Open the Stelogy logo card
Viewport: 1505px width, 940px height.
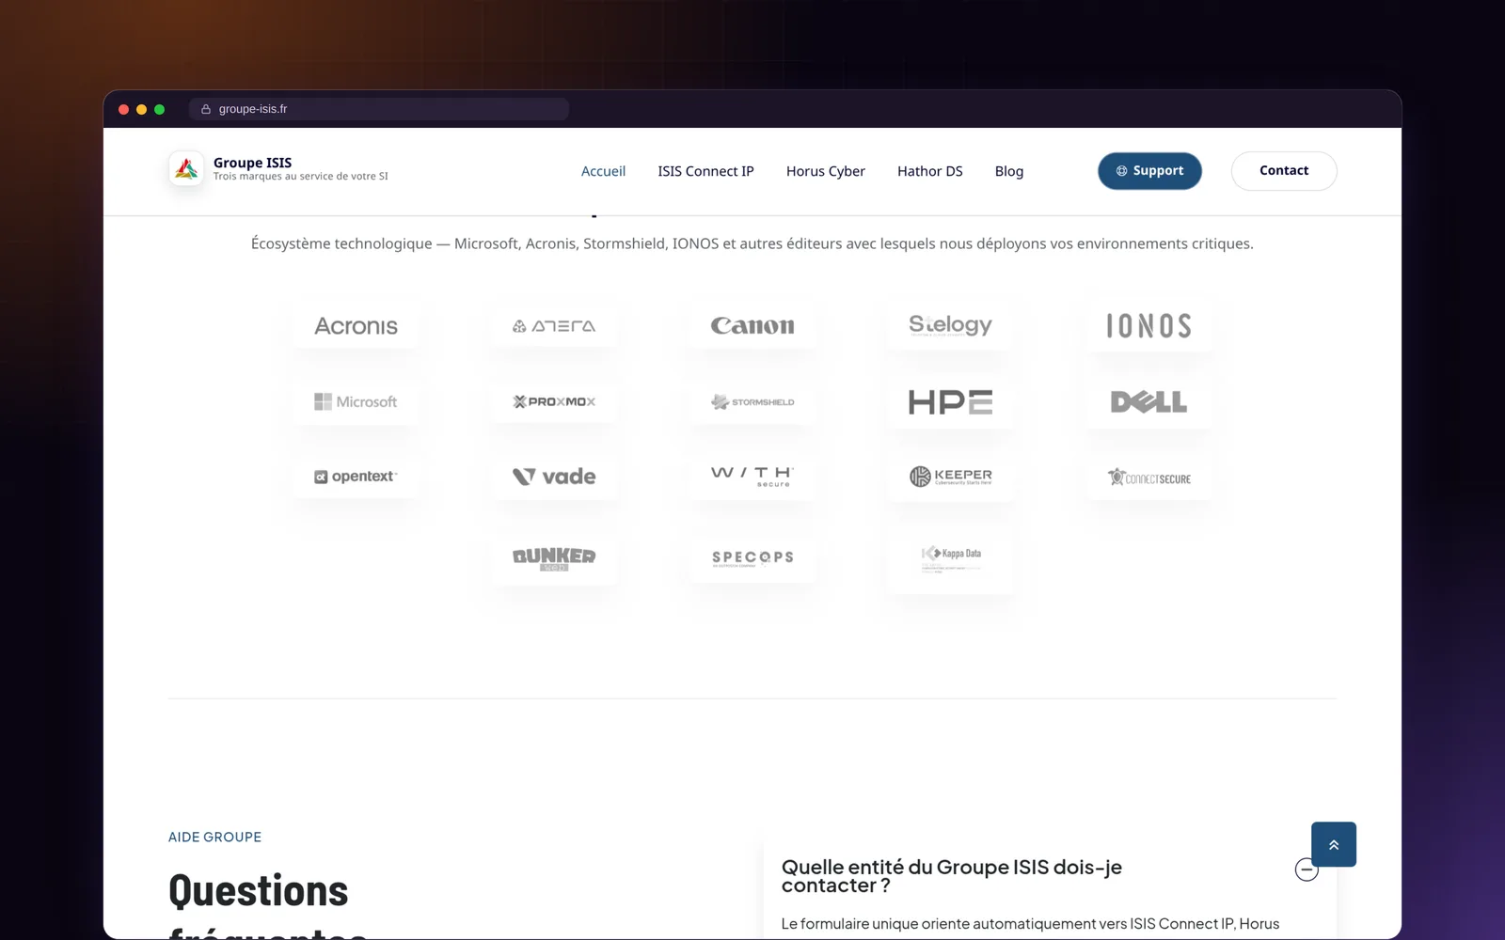950,326
